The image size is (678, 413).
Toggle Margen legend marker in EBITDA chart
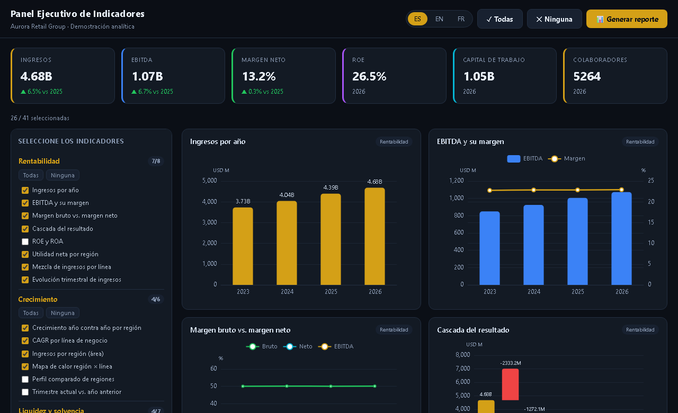click(555, 158)
